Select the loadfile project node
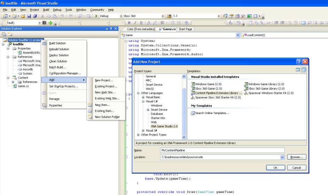The image size is (328, 195). (x=18, y=44)
